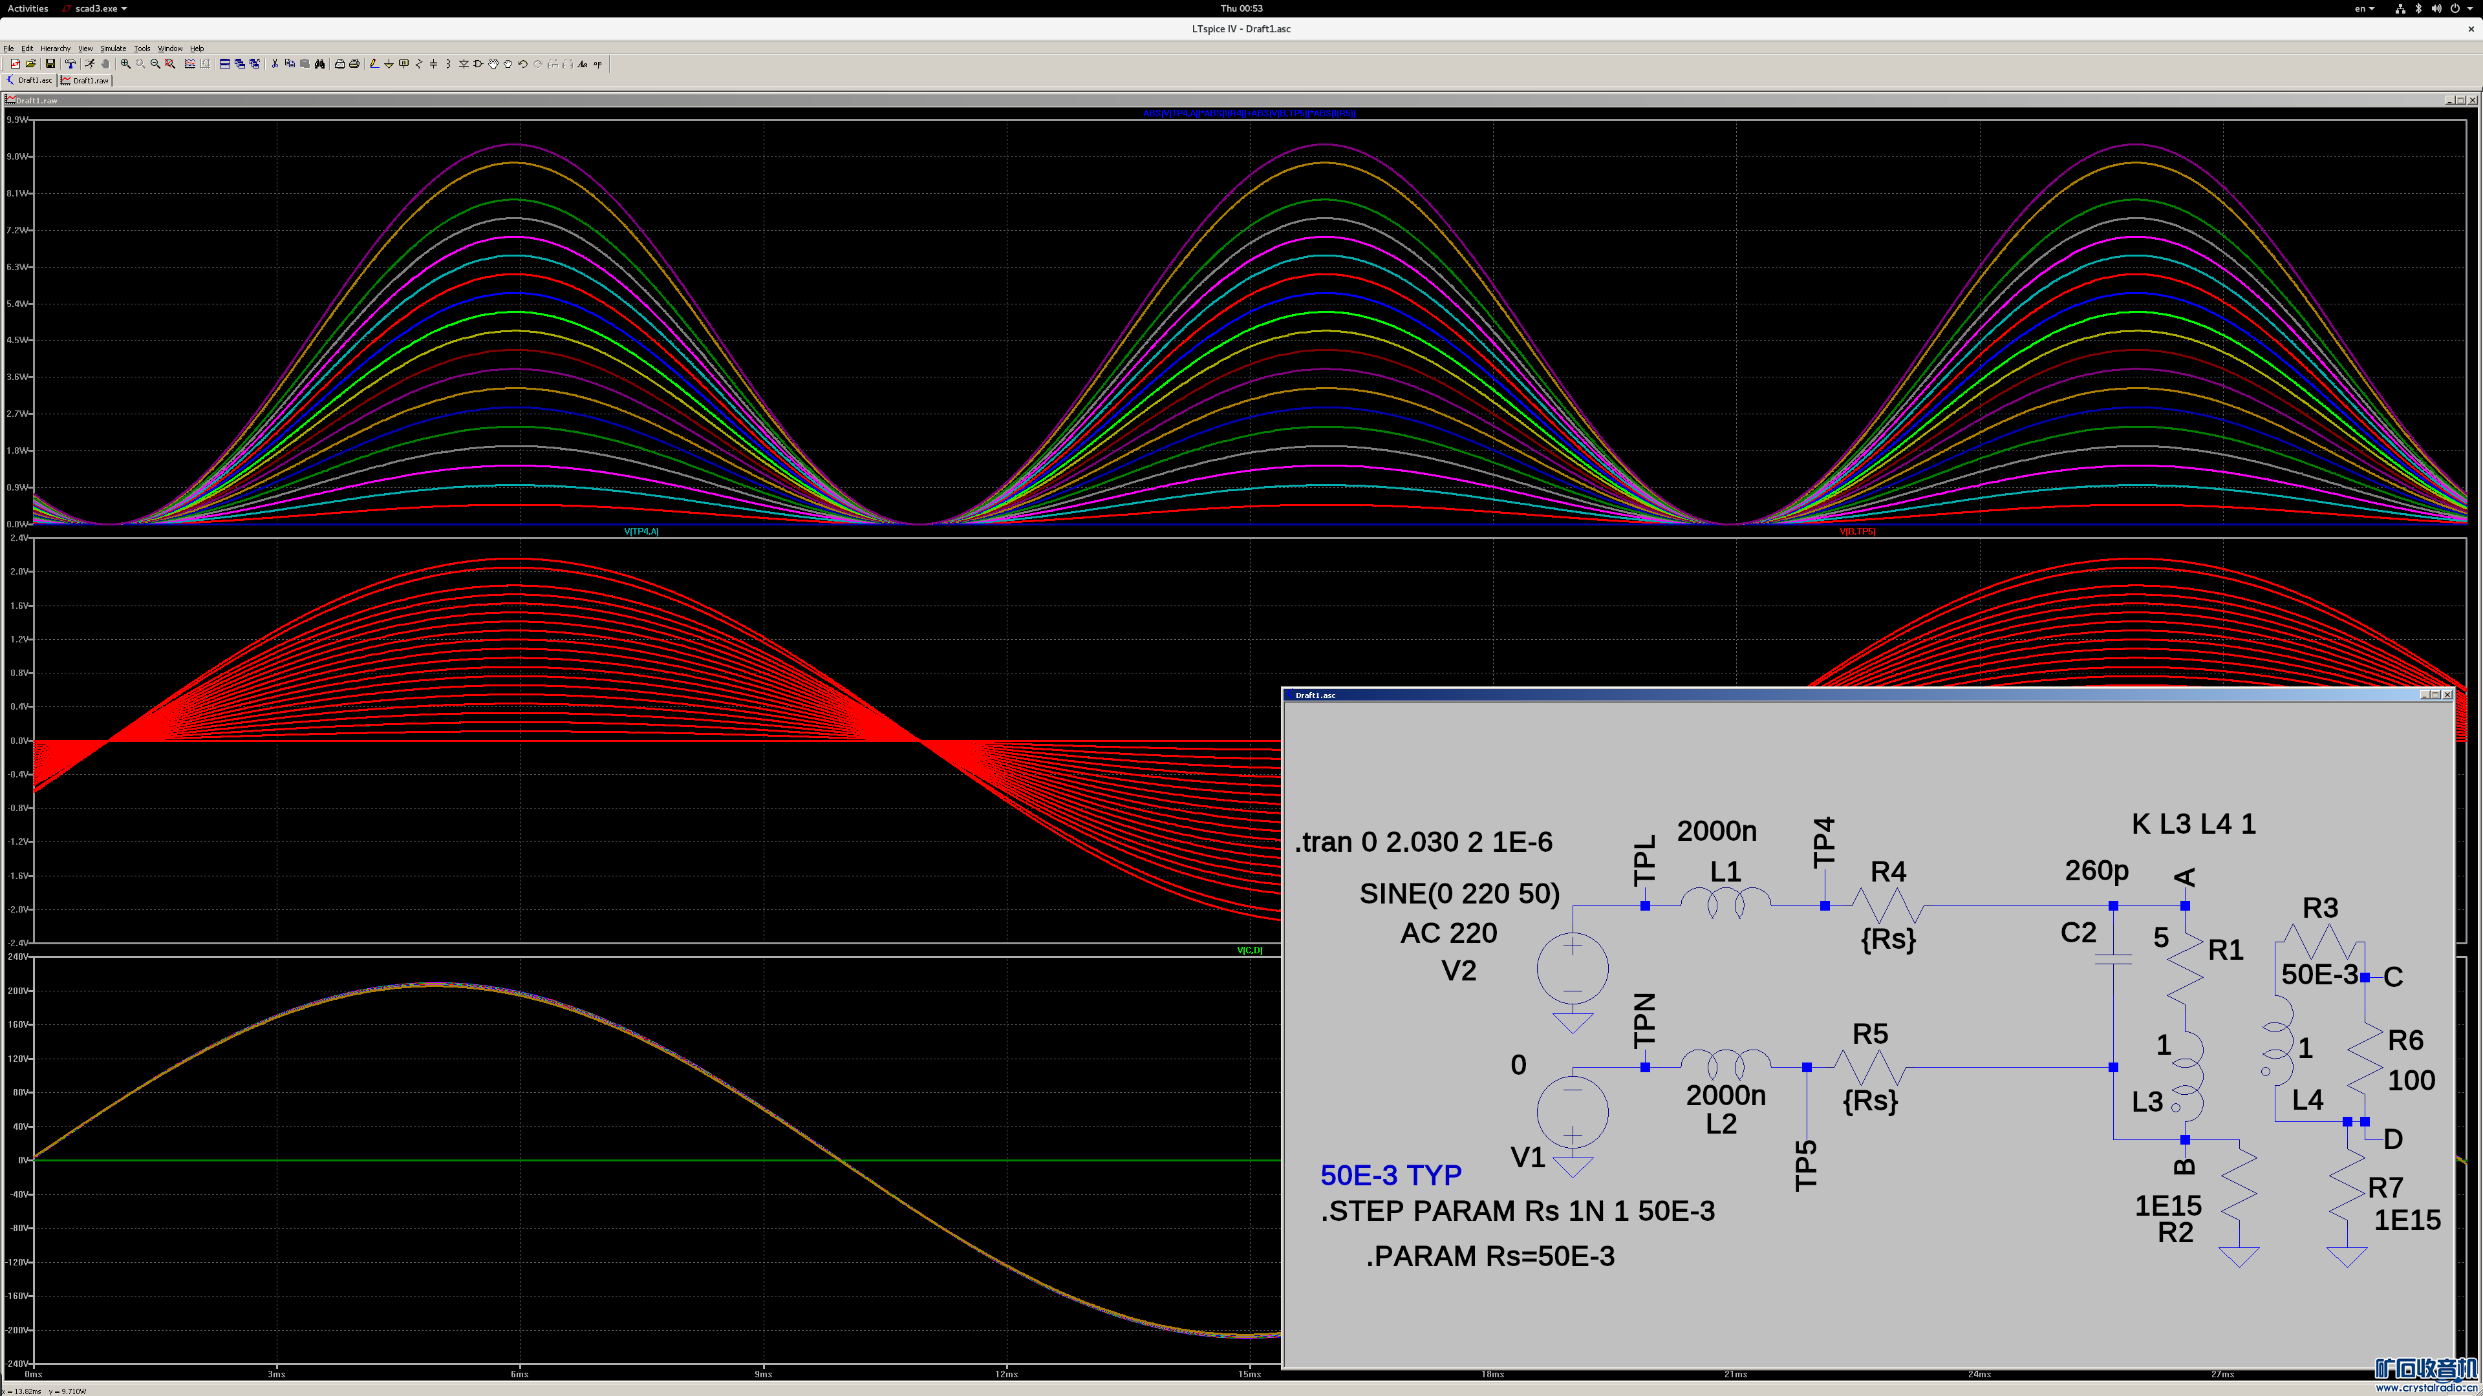Screen dimensions: 2483x1396
Task: Click the Zoom In magnifier icon
Action: click(x=125, y=63)
